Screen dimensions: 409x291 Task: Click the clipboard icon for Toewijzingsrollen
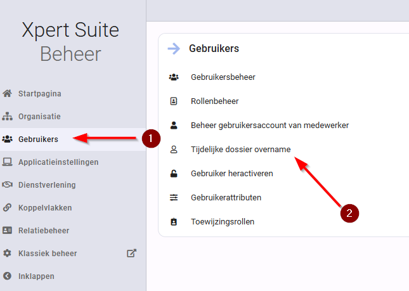[x=174, y=222]
